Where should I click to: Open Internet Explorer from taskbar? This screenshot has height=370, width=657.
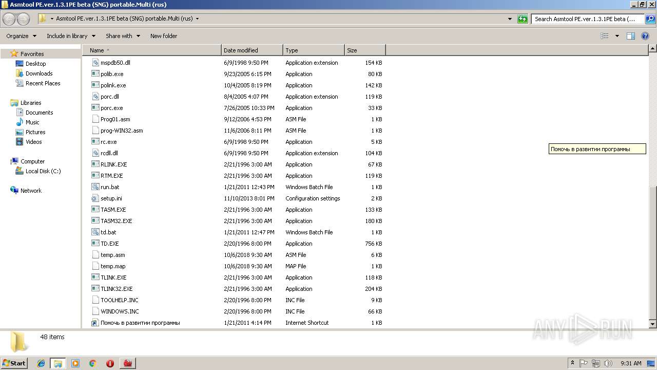click(x=41, y=363)
